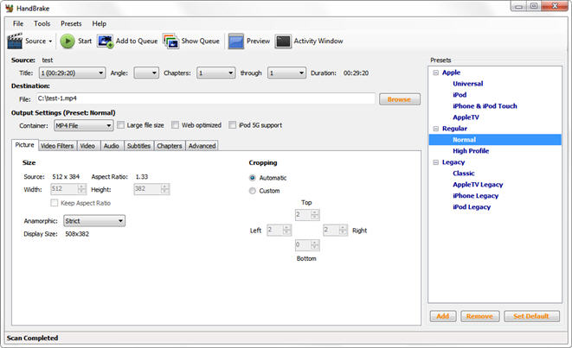Switch to the Video Filters tab
Image resolution: width=572 pixels, height=348 pixels.
point(58,146)
